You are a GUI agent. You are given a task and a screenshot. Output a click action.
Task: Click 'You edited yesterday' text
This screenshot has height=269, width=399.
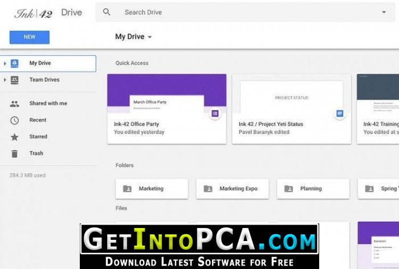point(139,132)
